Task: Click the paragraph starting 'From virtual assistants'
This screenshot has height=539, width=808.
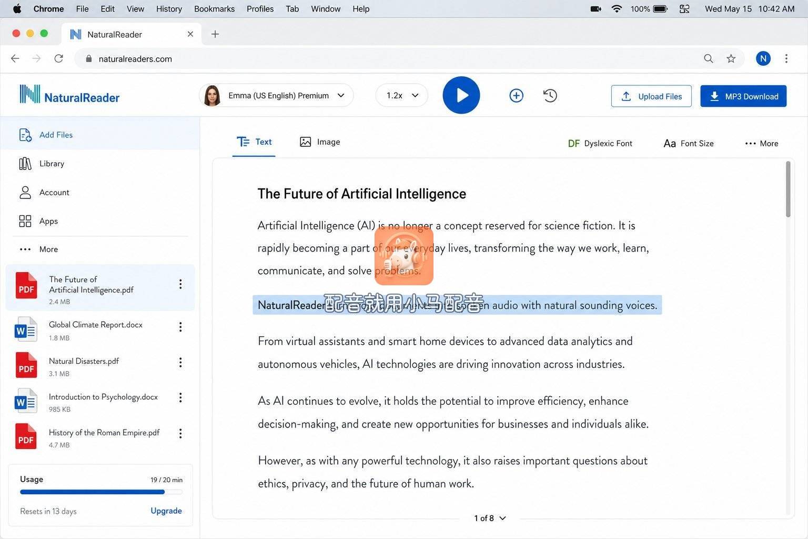Action: [x=445, y=353]
